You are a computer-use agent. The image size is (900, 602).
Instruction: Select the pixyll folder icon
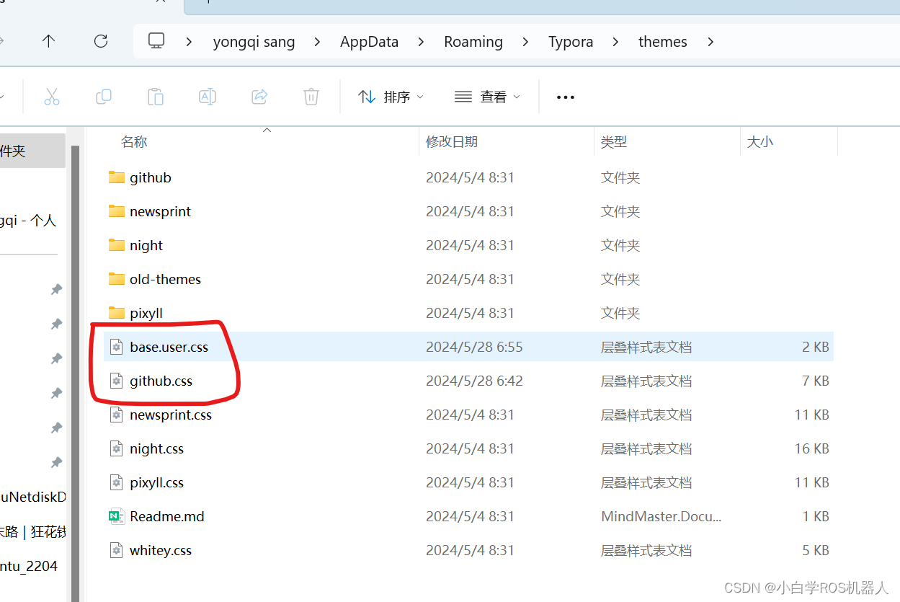(117, 313)
